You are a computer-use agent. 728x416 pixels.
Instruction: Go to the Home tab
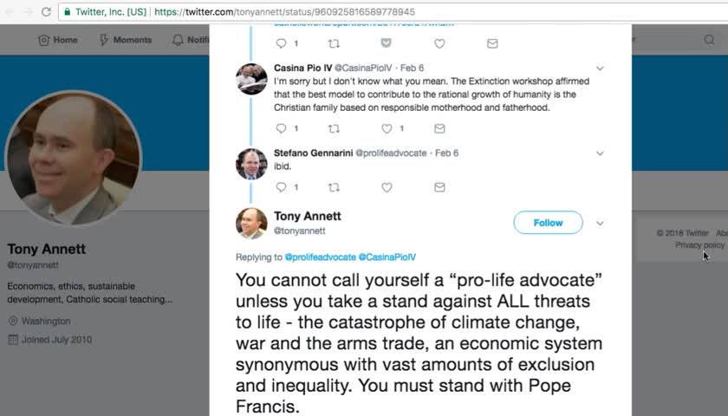58,40
